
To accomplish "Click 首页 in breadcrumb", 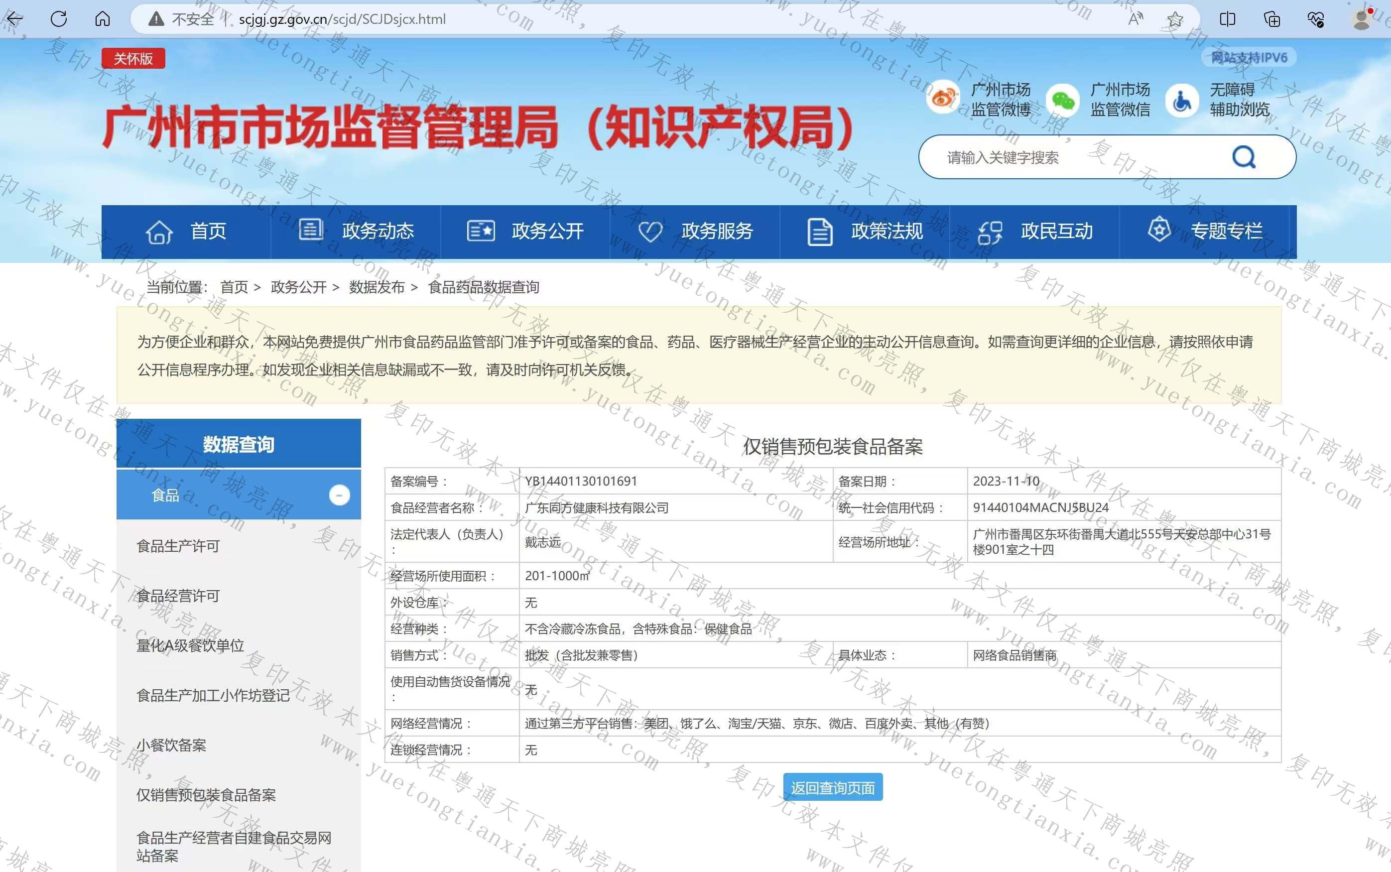I will pos(234,287).
